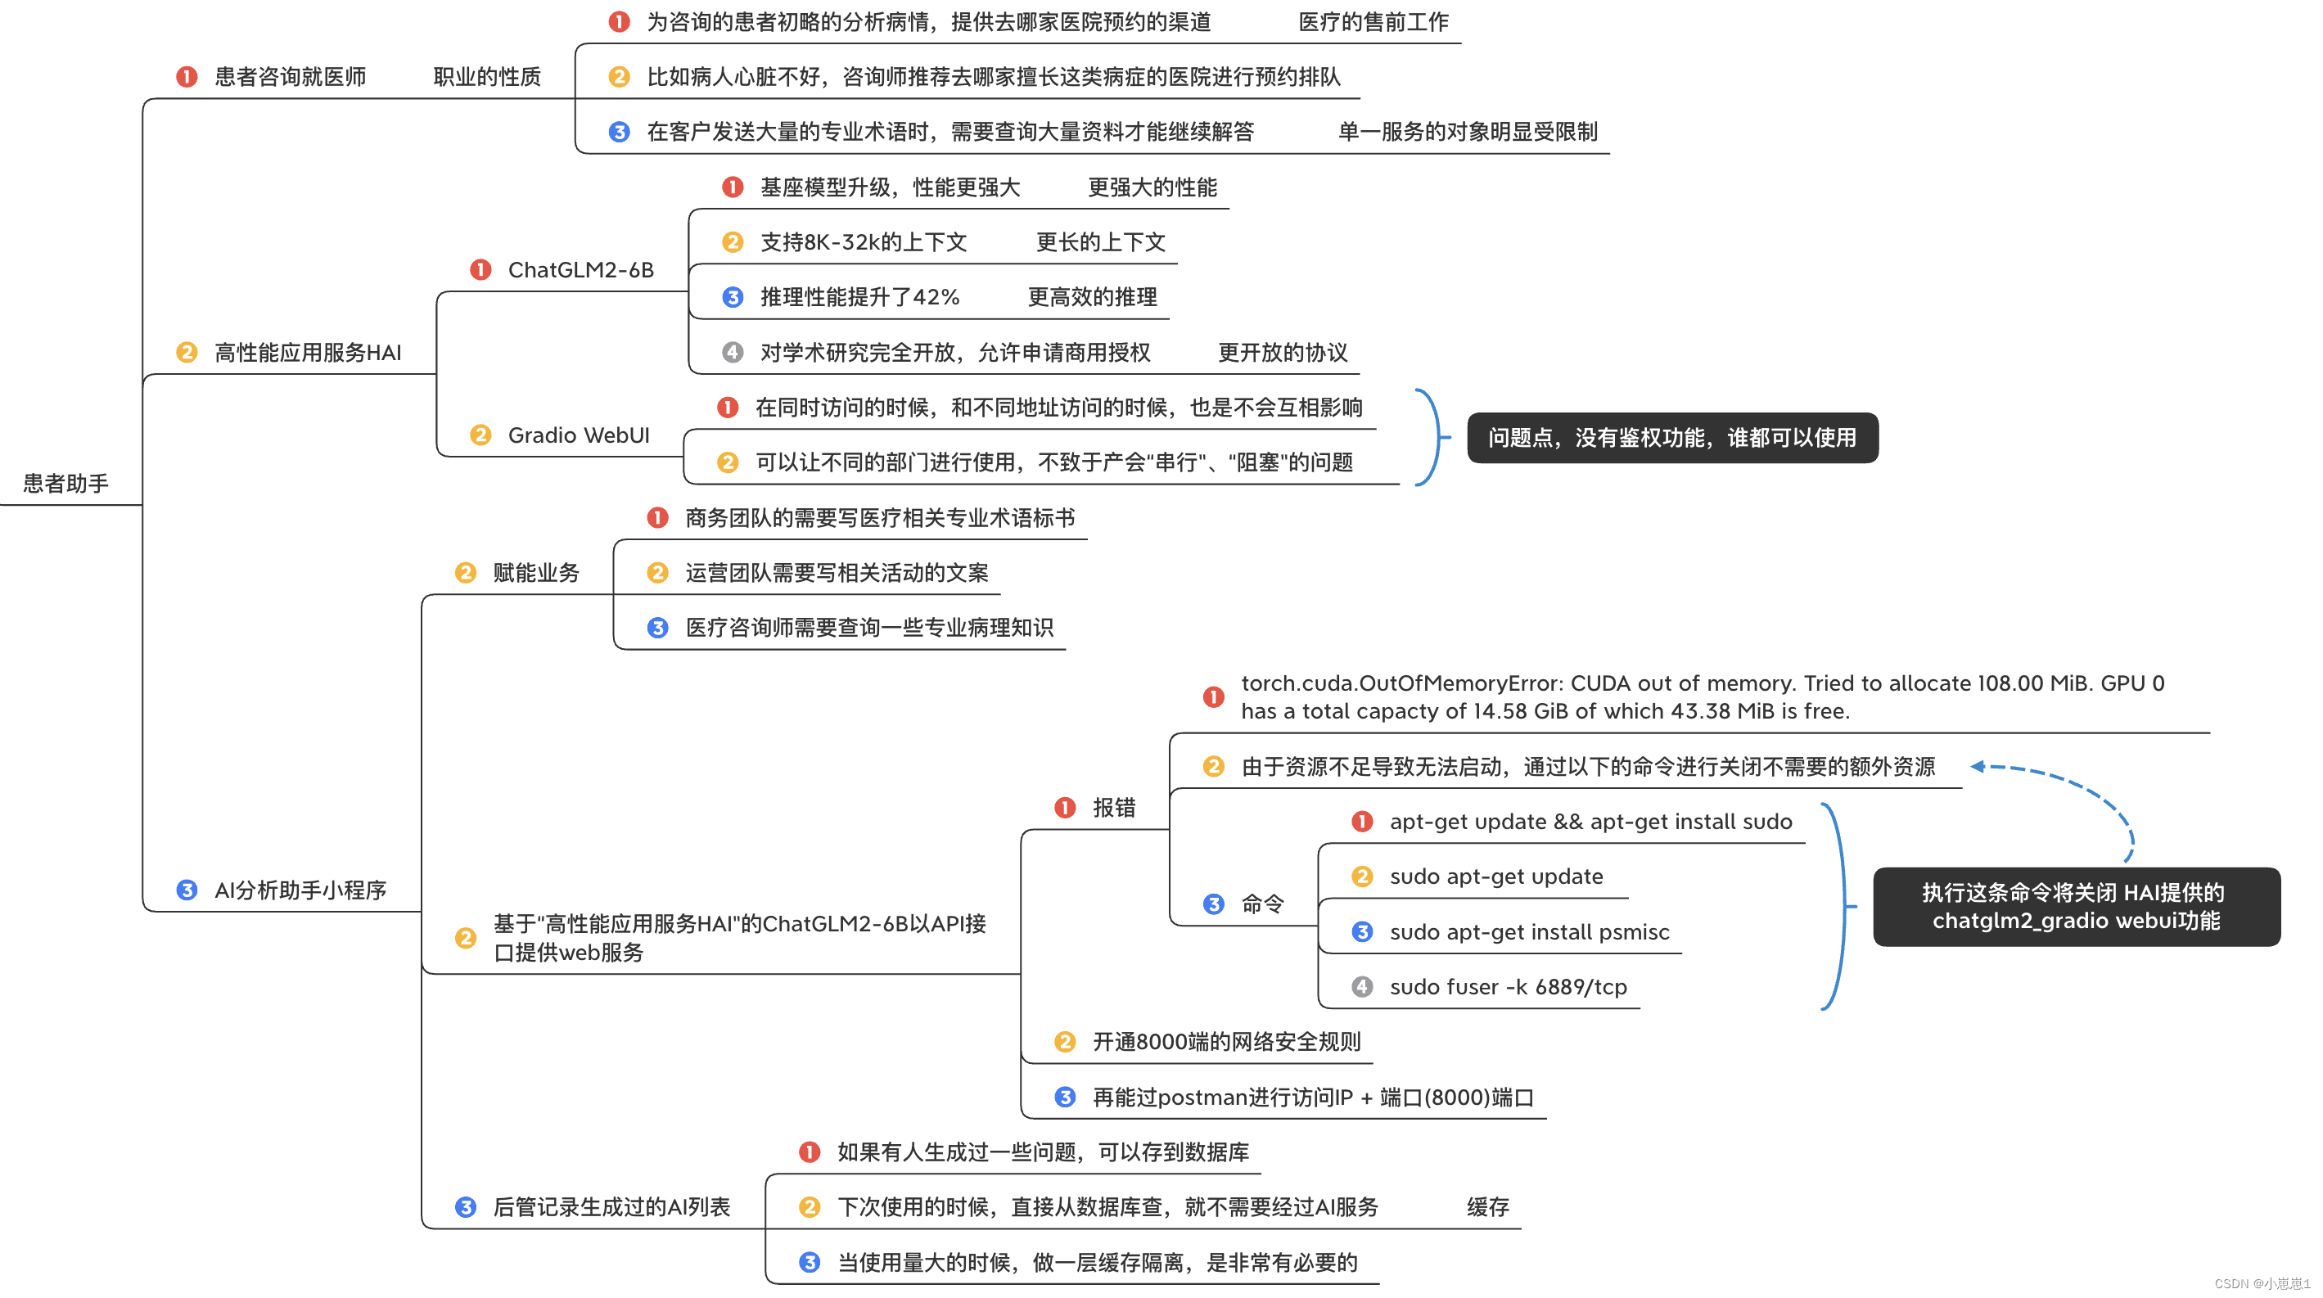
Task: Click the grey number 4 icon beside 对学术研究完全开放
Action: [733, 353]
